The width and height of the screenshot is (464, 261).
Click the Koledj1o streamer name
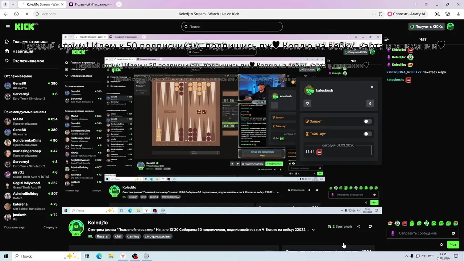coord(98,223)
